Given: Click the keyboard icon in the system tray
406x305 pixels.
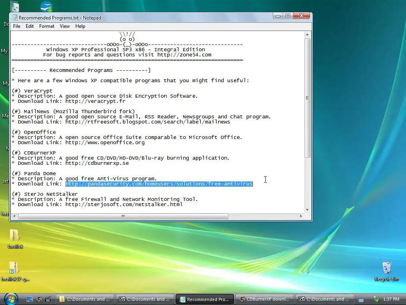Looking at the screenshot, I should tap(361, 299).
